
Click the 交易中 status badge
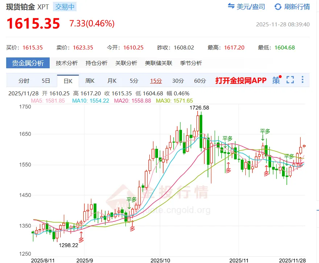[x=65, y=7]
